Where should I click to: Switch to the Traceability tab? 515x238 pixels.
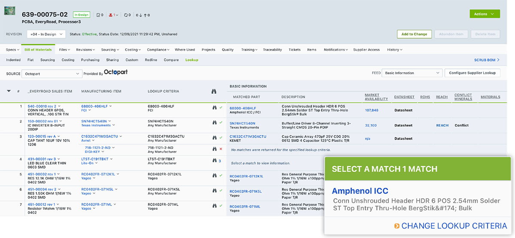(273, 50)
